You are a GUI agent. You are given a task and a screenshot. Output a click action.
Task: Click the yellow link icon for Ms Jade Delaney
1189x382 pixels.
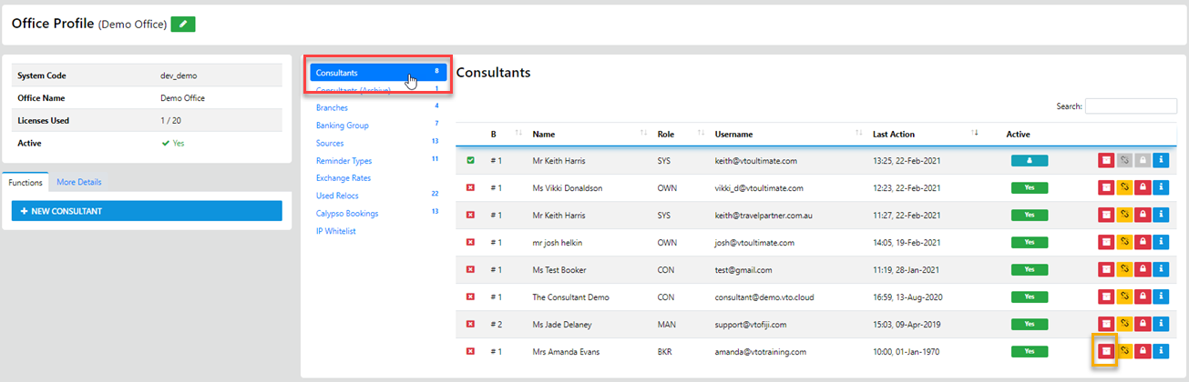[1124, 324]
